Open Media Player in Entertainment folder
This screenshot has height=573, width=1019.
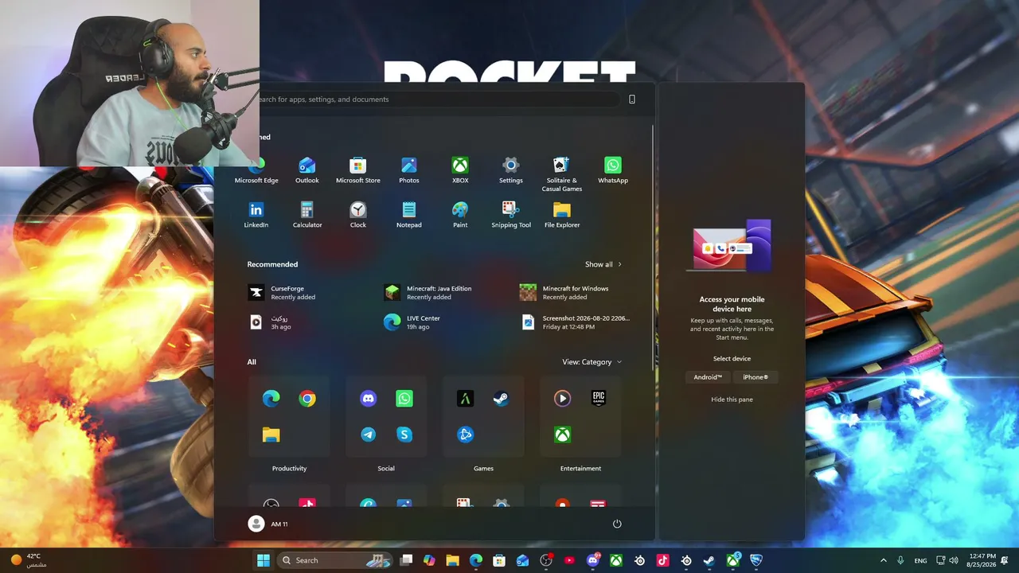(563, 399)
